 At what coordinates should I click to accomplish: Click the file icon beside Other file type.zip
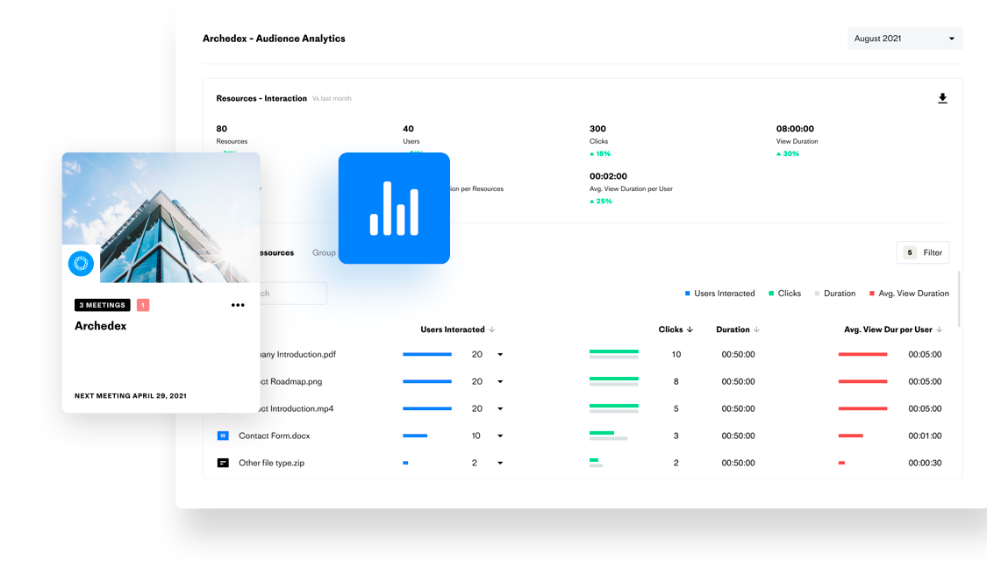(x=223, y=463)
